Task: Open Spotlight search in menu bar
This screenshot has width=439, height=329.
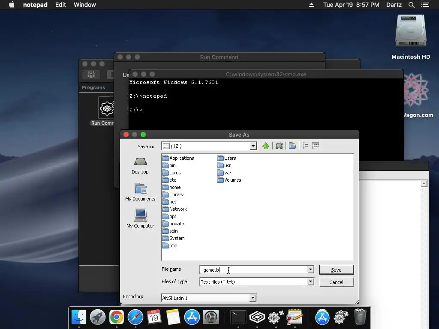Action: (x=411, y=5)
